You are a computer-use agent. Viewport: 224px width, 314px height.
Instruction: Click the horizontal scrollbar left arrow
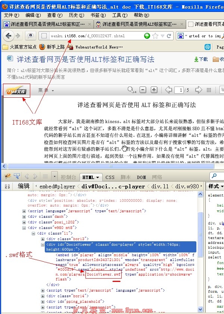[x=4, y=166]
